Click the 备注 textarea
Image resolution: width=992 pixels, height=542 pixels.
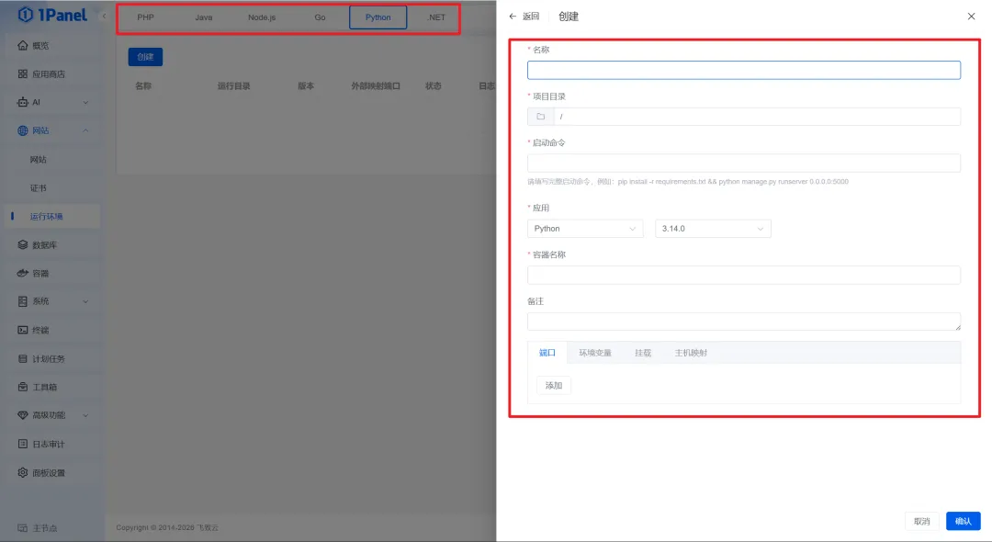coord(744,322)
